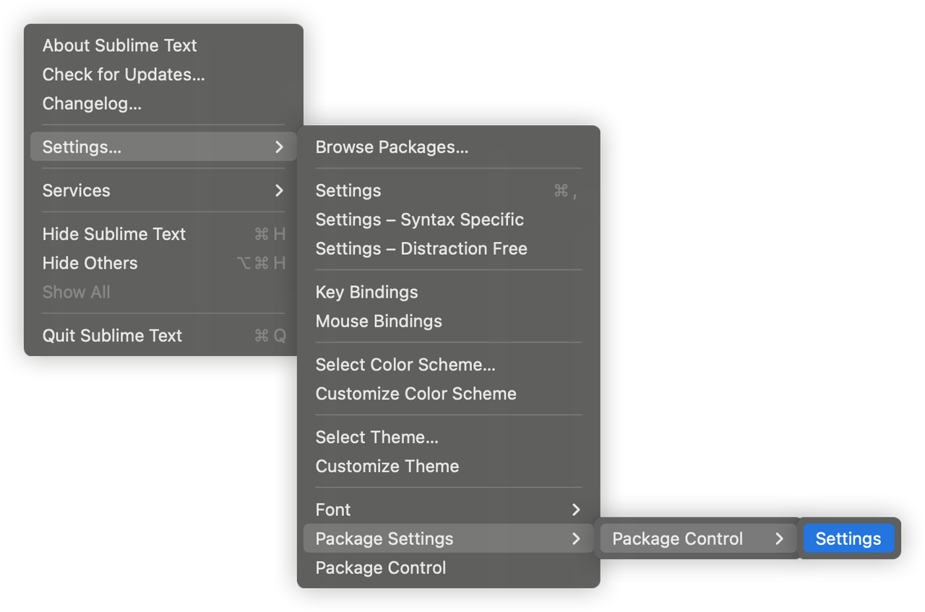Choose Select Theme…
925x612 pixels.
pos(449,437)
